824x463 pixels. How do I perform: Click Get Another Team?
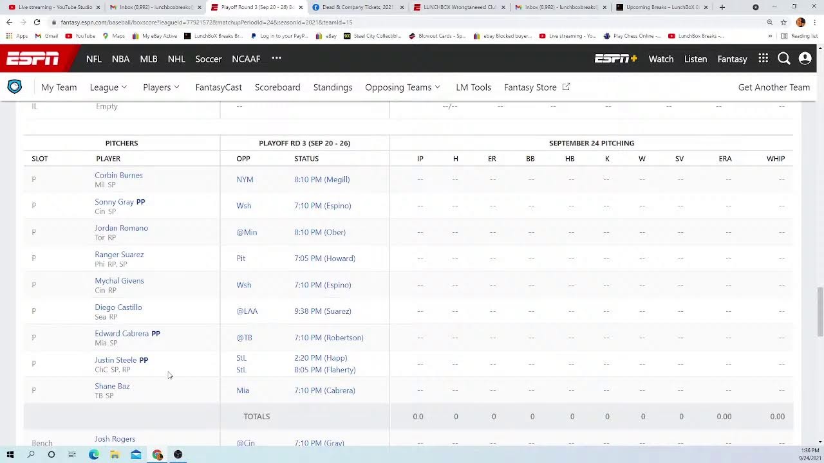(774, 87)
